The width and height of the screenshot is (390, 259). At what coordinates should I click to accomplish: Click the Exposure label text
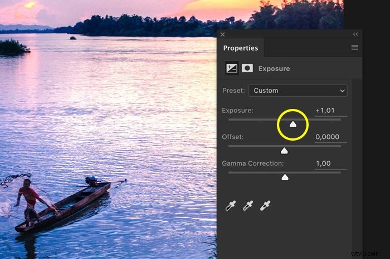click(237, 111)
